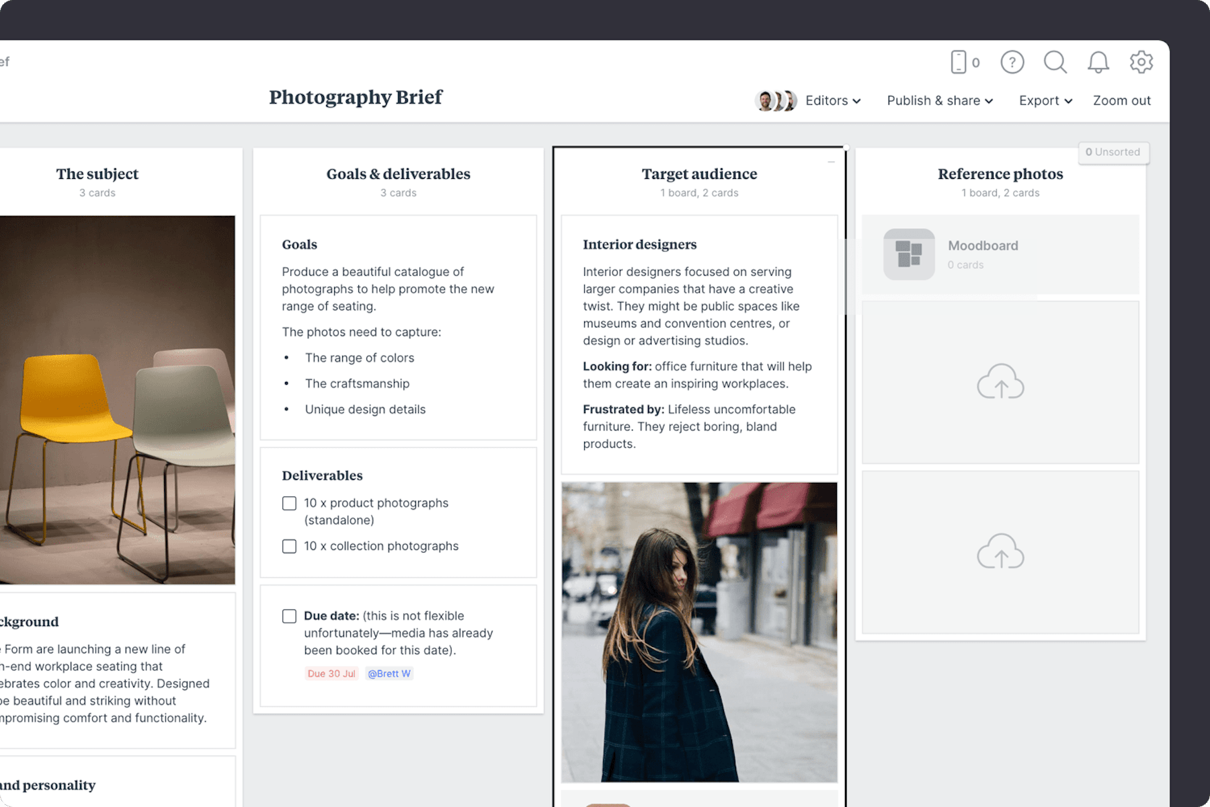Viewport: 1210px width, 807px height.
Task: Check notifications via the bell icon
Action: click(x=1099, y=62)
